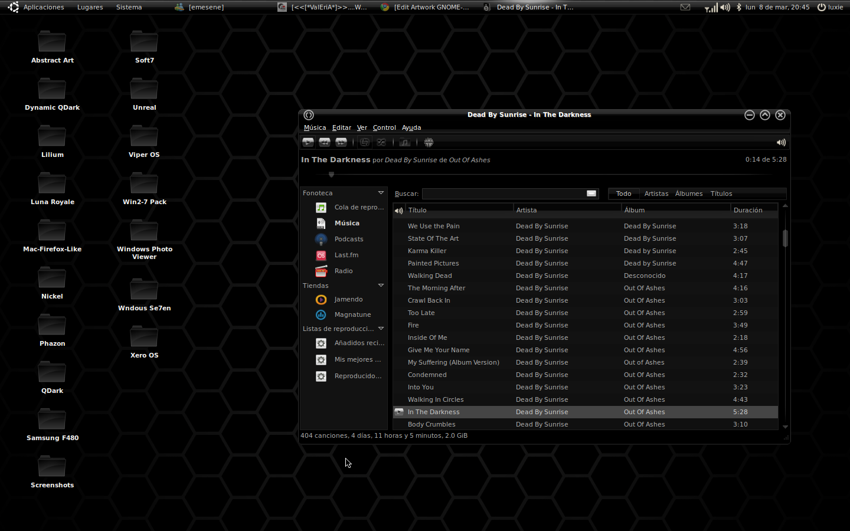Open Radio in the sidebar

click(x=344, y=271)
